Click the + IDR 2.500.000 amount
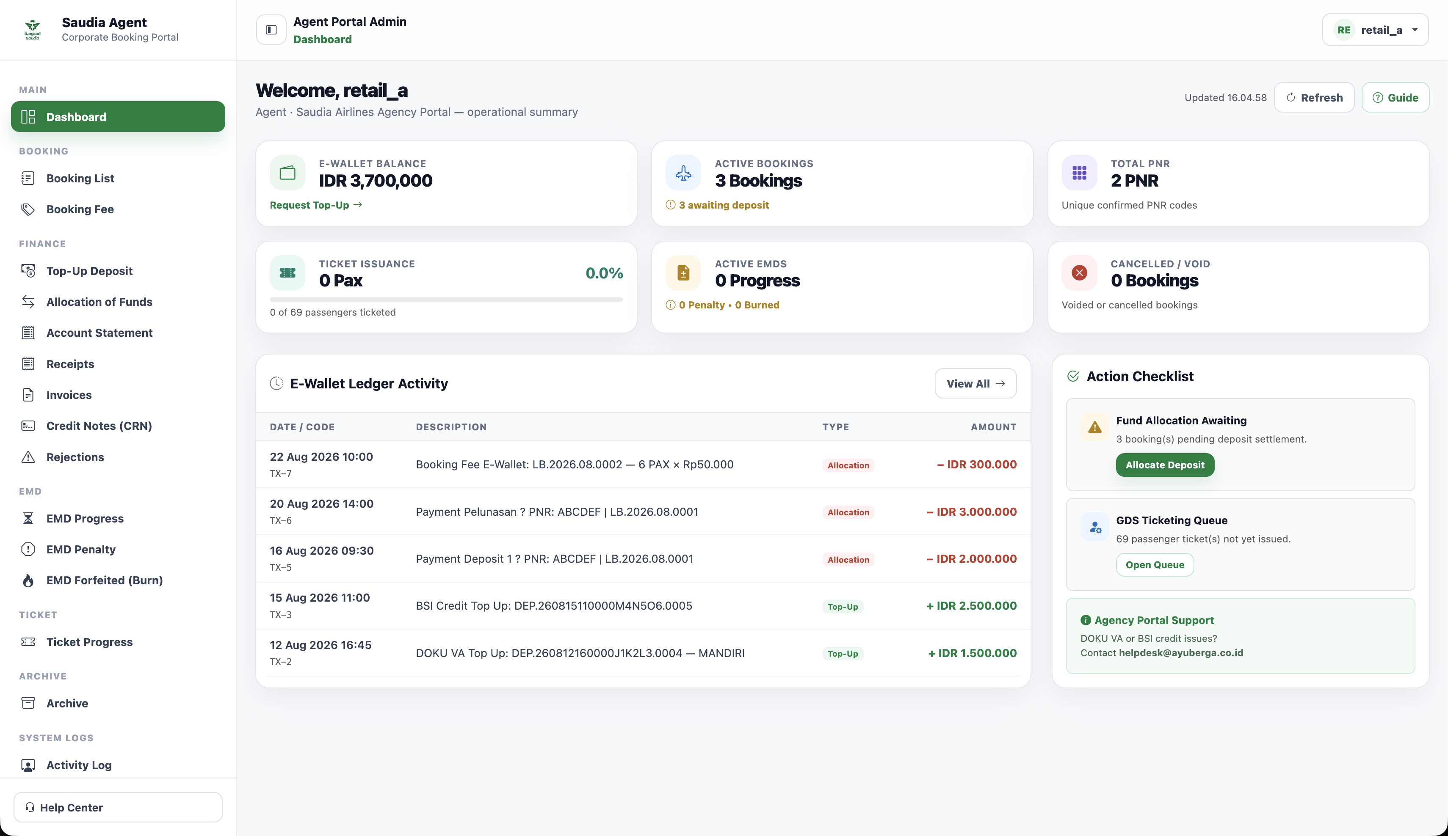Viewport: 1448px width, 836px height. [971, 606]
